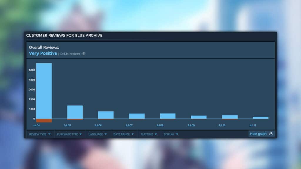Pick the Jul 06 blue bar in graph
This screenshot has height=169, width=301.
coord(106,115)
